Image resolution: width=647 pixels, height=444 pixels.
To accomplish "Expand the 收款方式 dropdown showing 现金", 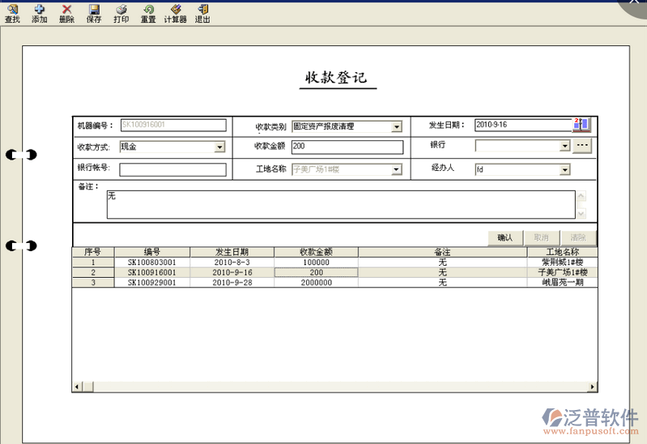I will coord(219,147).
